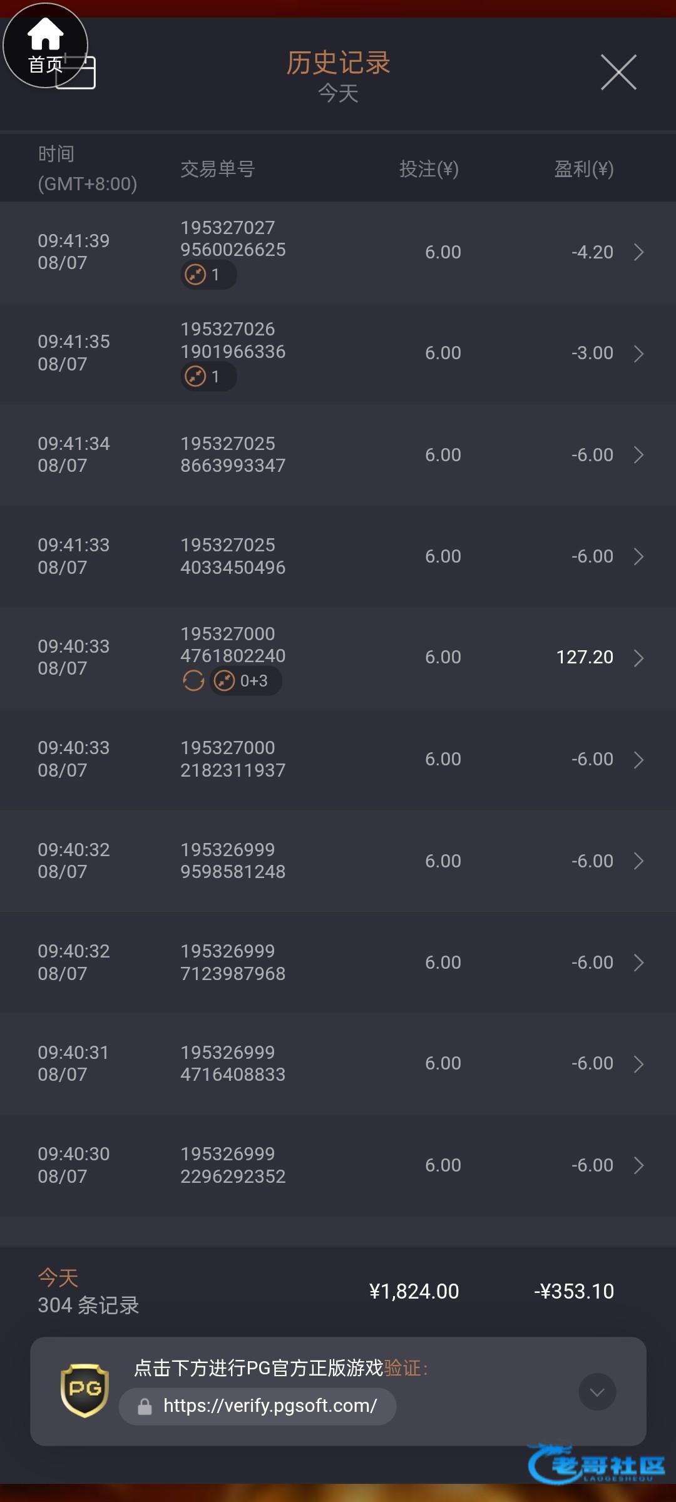Image resolution: width=676 pixels, height=1502 pixels.
Task: Click the 验证 verification link text
Action: [402, 1368]
